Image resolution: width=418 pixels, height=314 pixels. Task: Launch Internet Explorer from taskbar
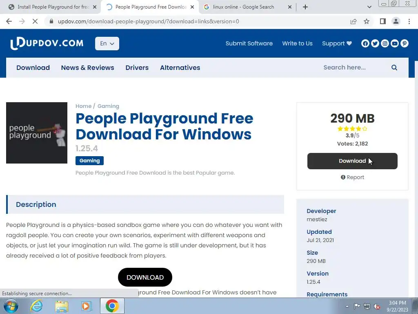tap(36, 306)
